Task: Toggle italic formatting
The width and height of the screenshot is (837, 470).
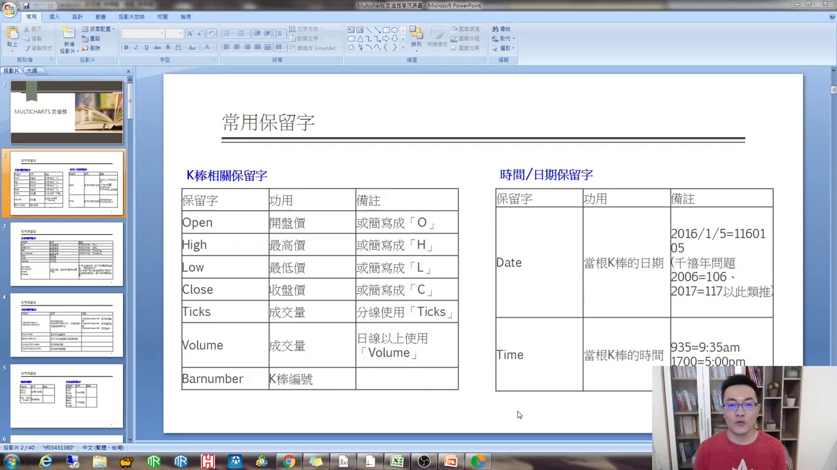Action: (136, 48)
